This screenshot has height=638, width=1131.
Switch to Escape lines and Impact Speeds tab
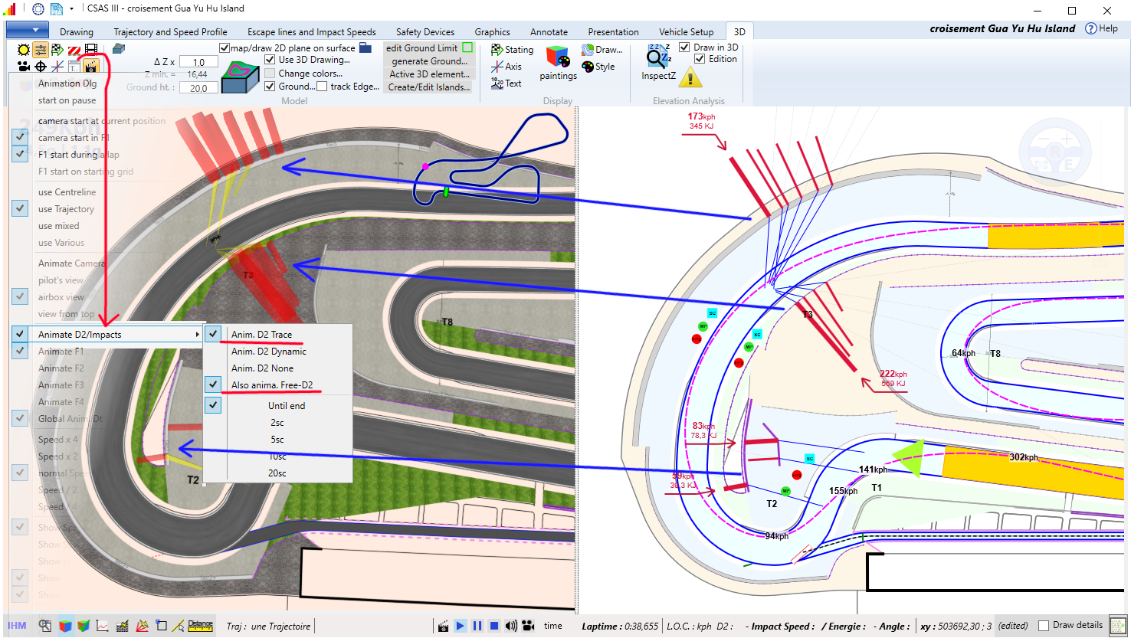point(311,32)
